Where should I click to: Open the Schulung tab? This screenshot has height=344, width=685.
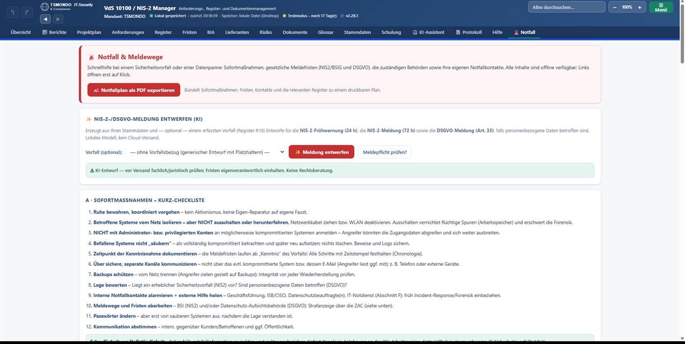click(391, 32)
